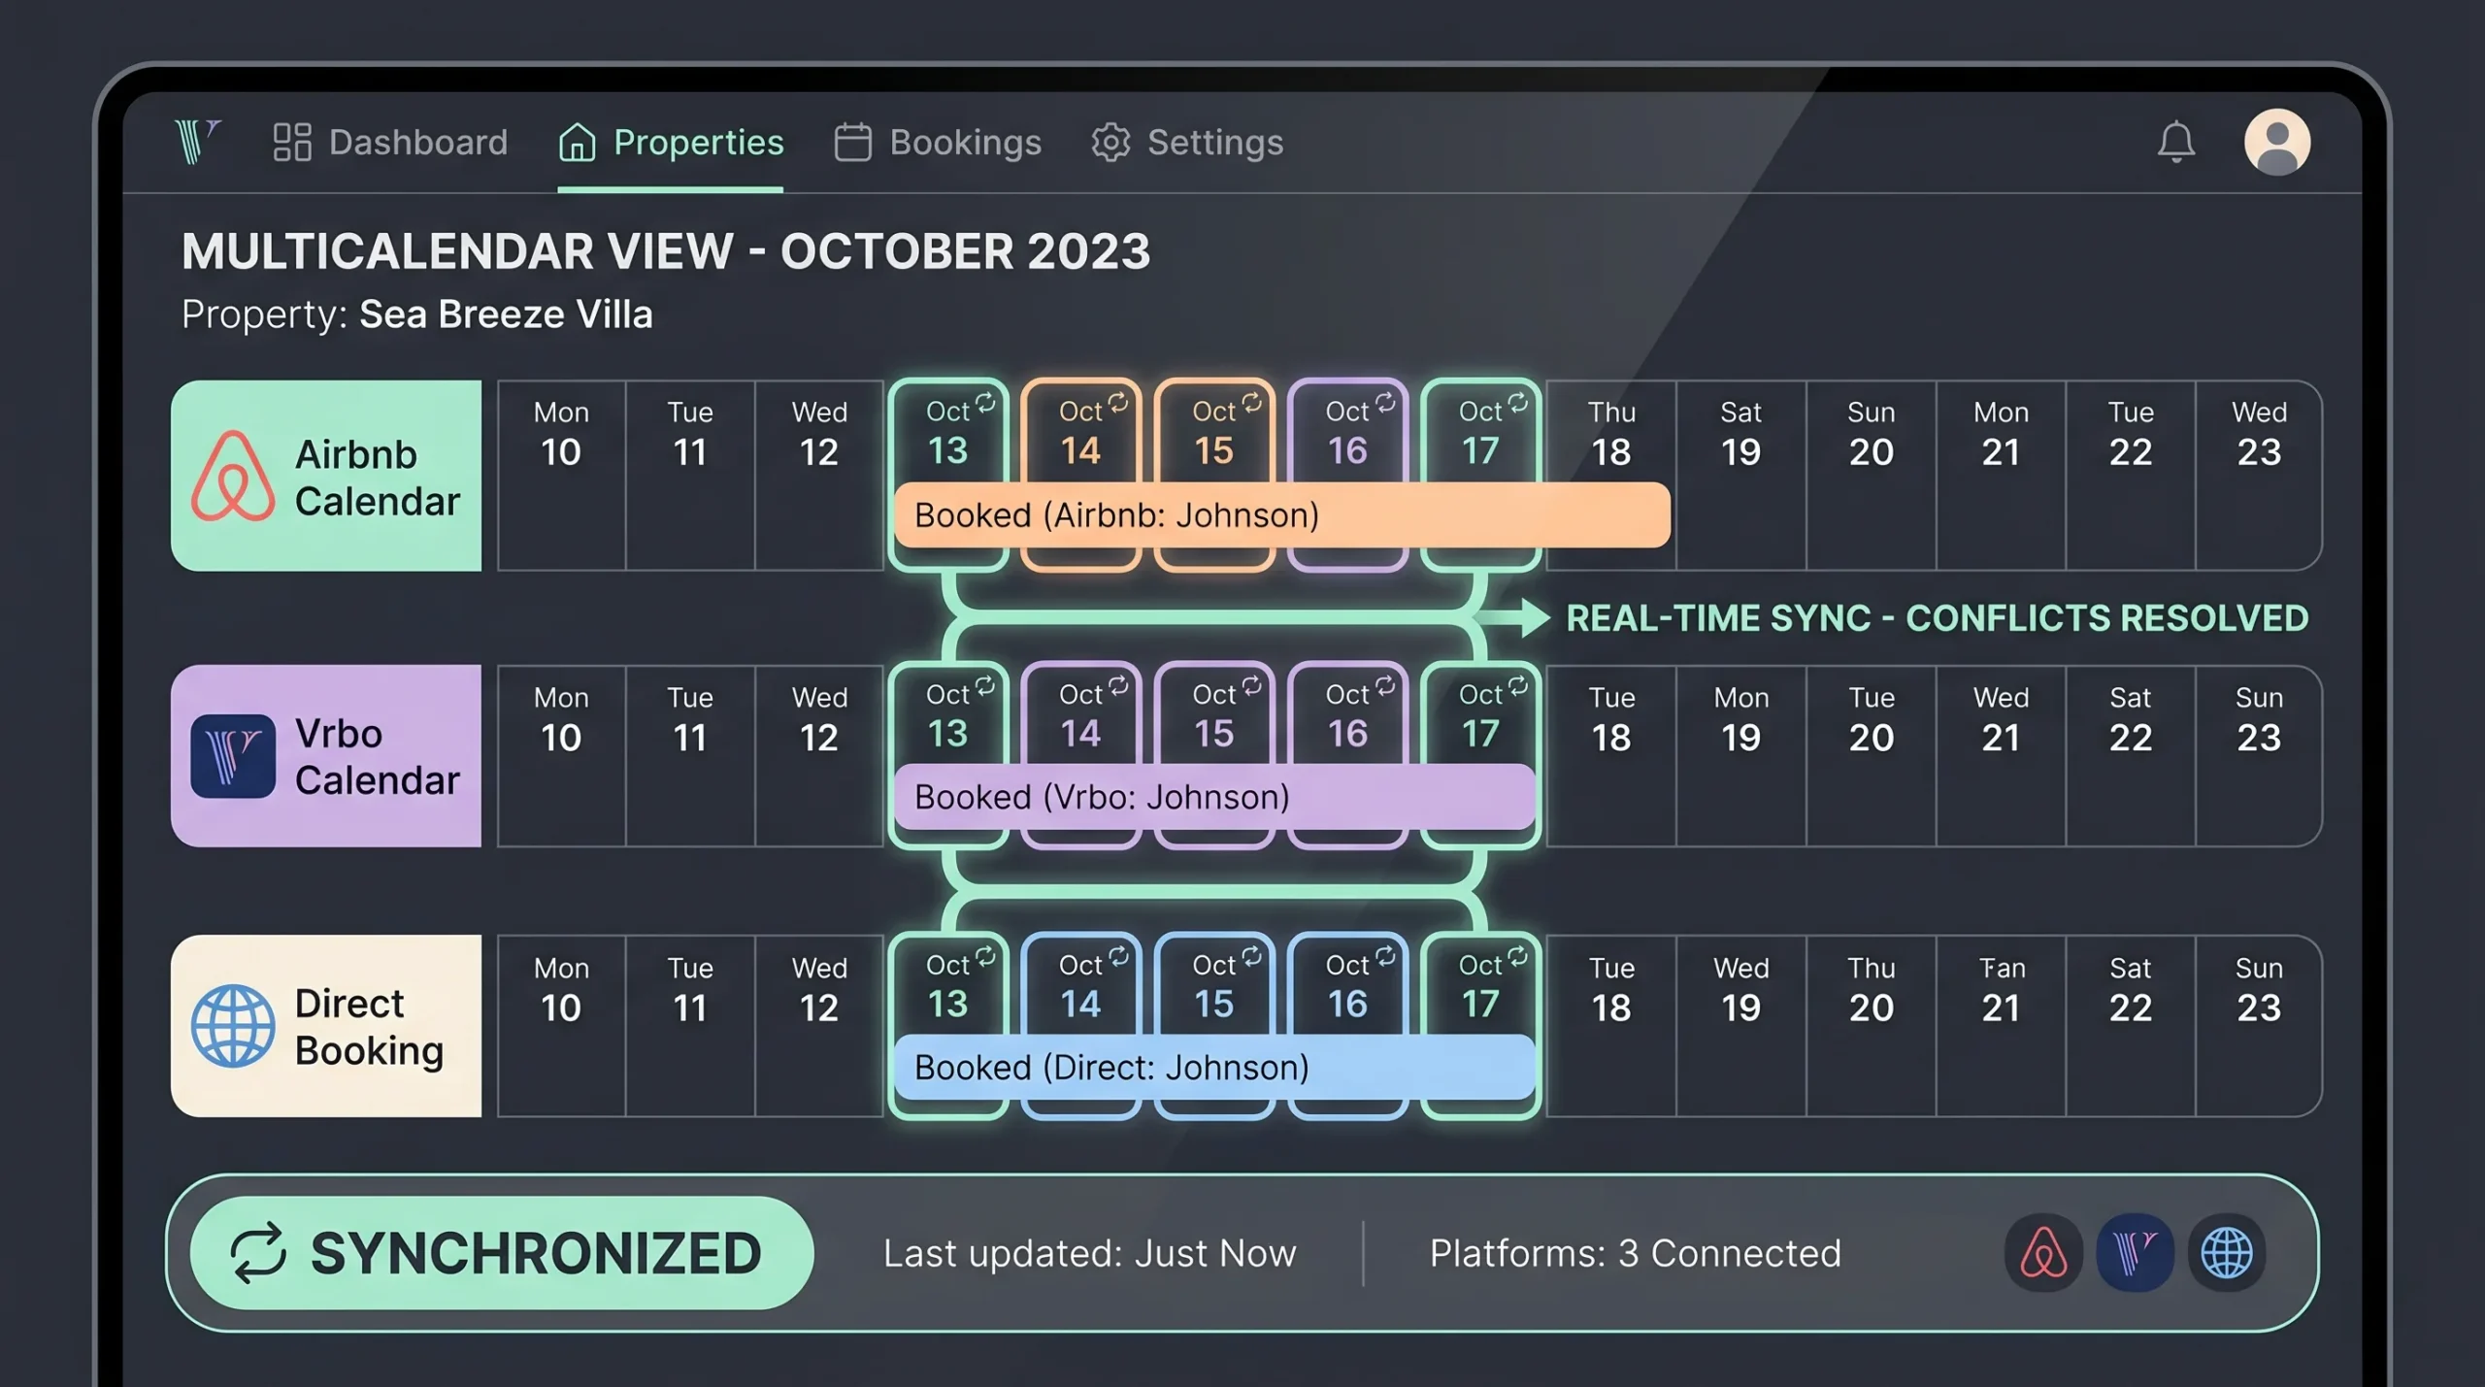Screen dimensions: 2485x1387
Task: Open the Bookings tab
Action: (938, 143)
